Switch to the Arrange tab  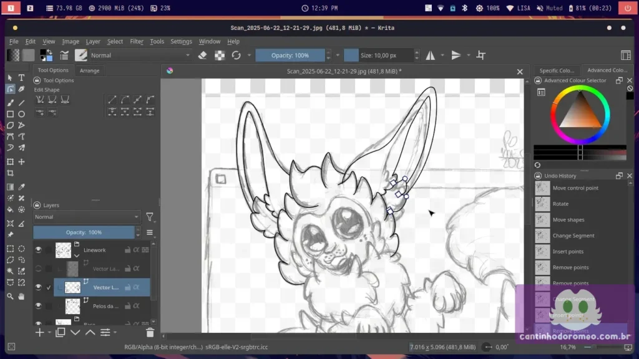click(90, 70)
